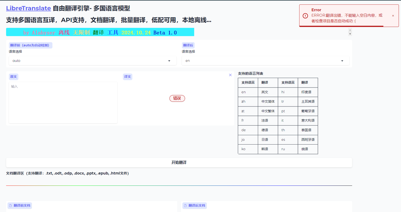Click the 中文简体 cell in the table
This screenshot has width=401, height=212.
pos(268,101)
